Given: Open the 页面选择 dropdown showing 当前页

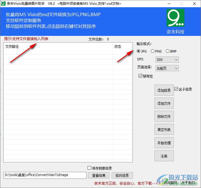Looking at the screenshot, I should [167, 68].
